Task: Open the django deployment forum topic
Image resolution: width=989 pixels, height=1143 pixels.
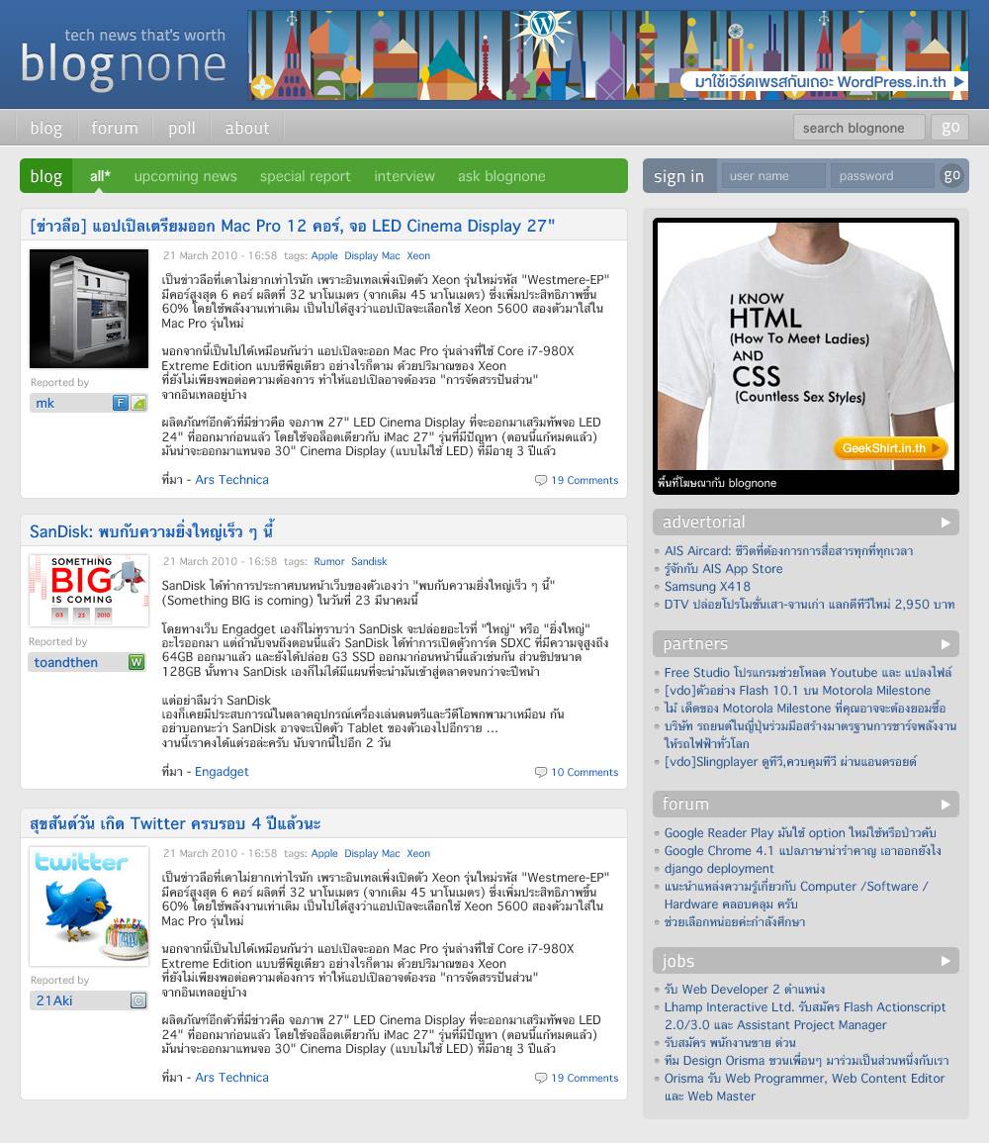Action: pyautogui.click(x=719, y=868)
